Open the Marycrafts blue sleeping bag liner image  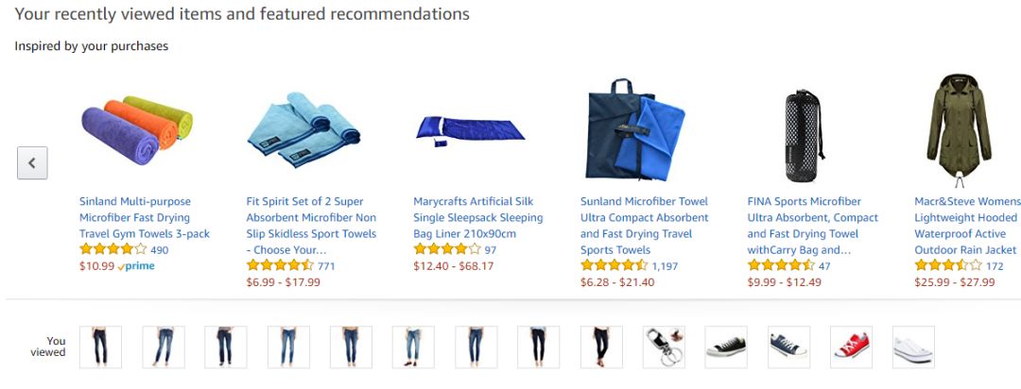tap(471, 128)
